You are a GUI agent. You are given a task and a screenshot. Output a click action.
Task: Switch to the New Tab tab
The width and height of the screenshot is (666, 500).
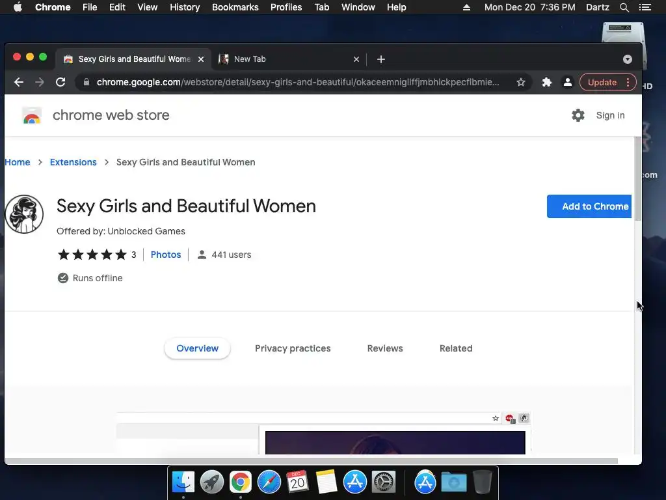289,59
